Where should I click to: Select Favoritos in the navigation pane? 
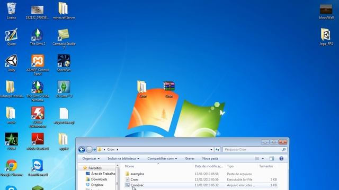95,168
